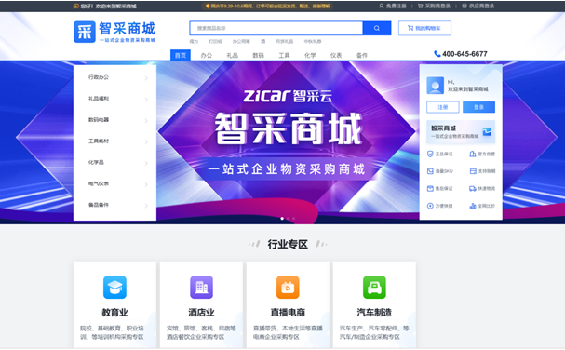565x350 pixels.
Task: Click the 正品保证 shield icon
Action: click(430, 154)
